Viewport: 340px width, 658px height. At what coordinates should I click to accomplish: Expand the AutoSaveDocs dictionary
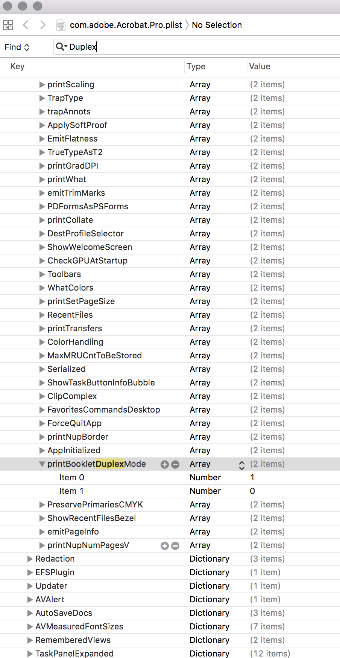point(30,613)
